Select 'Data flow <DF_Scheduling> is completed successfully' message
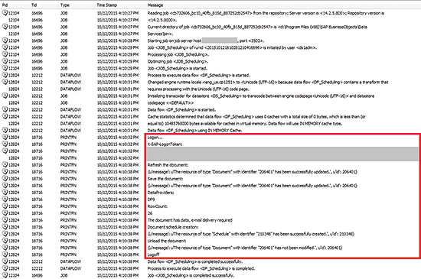The image size is (421, 279). pyautogui.click(x=195, y=261)
